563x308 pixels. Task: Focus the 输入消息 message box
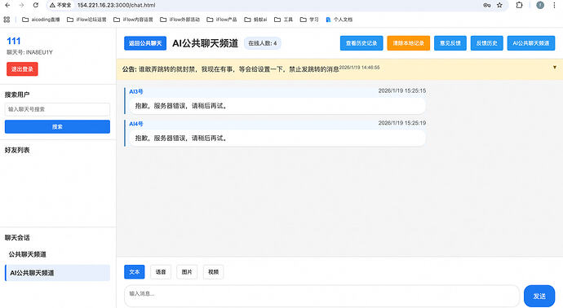[x=321, y=296]
